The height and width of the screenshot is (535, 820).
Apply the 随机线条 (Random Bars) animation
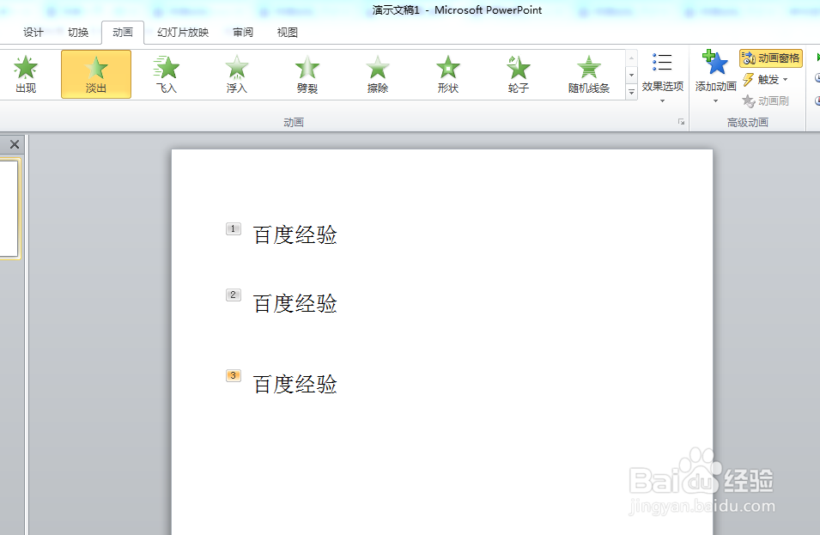click(x=588, y=73)
